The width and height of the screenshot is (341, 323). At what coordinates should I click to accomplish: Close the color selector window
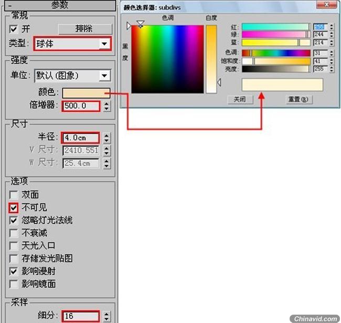(x=326, y=4)
